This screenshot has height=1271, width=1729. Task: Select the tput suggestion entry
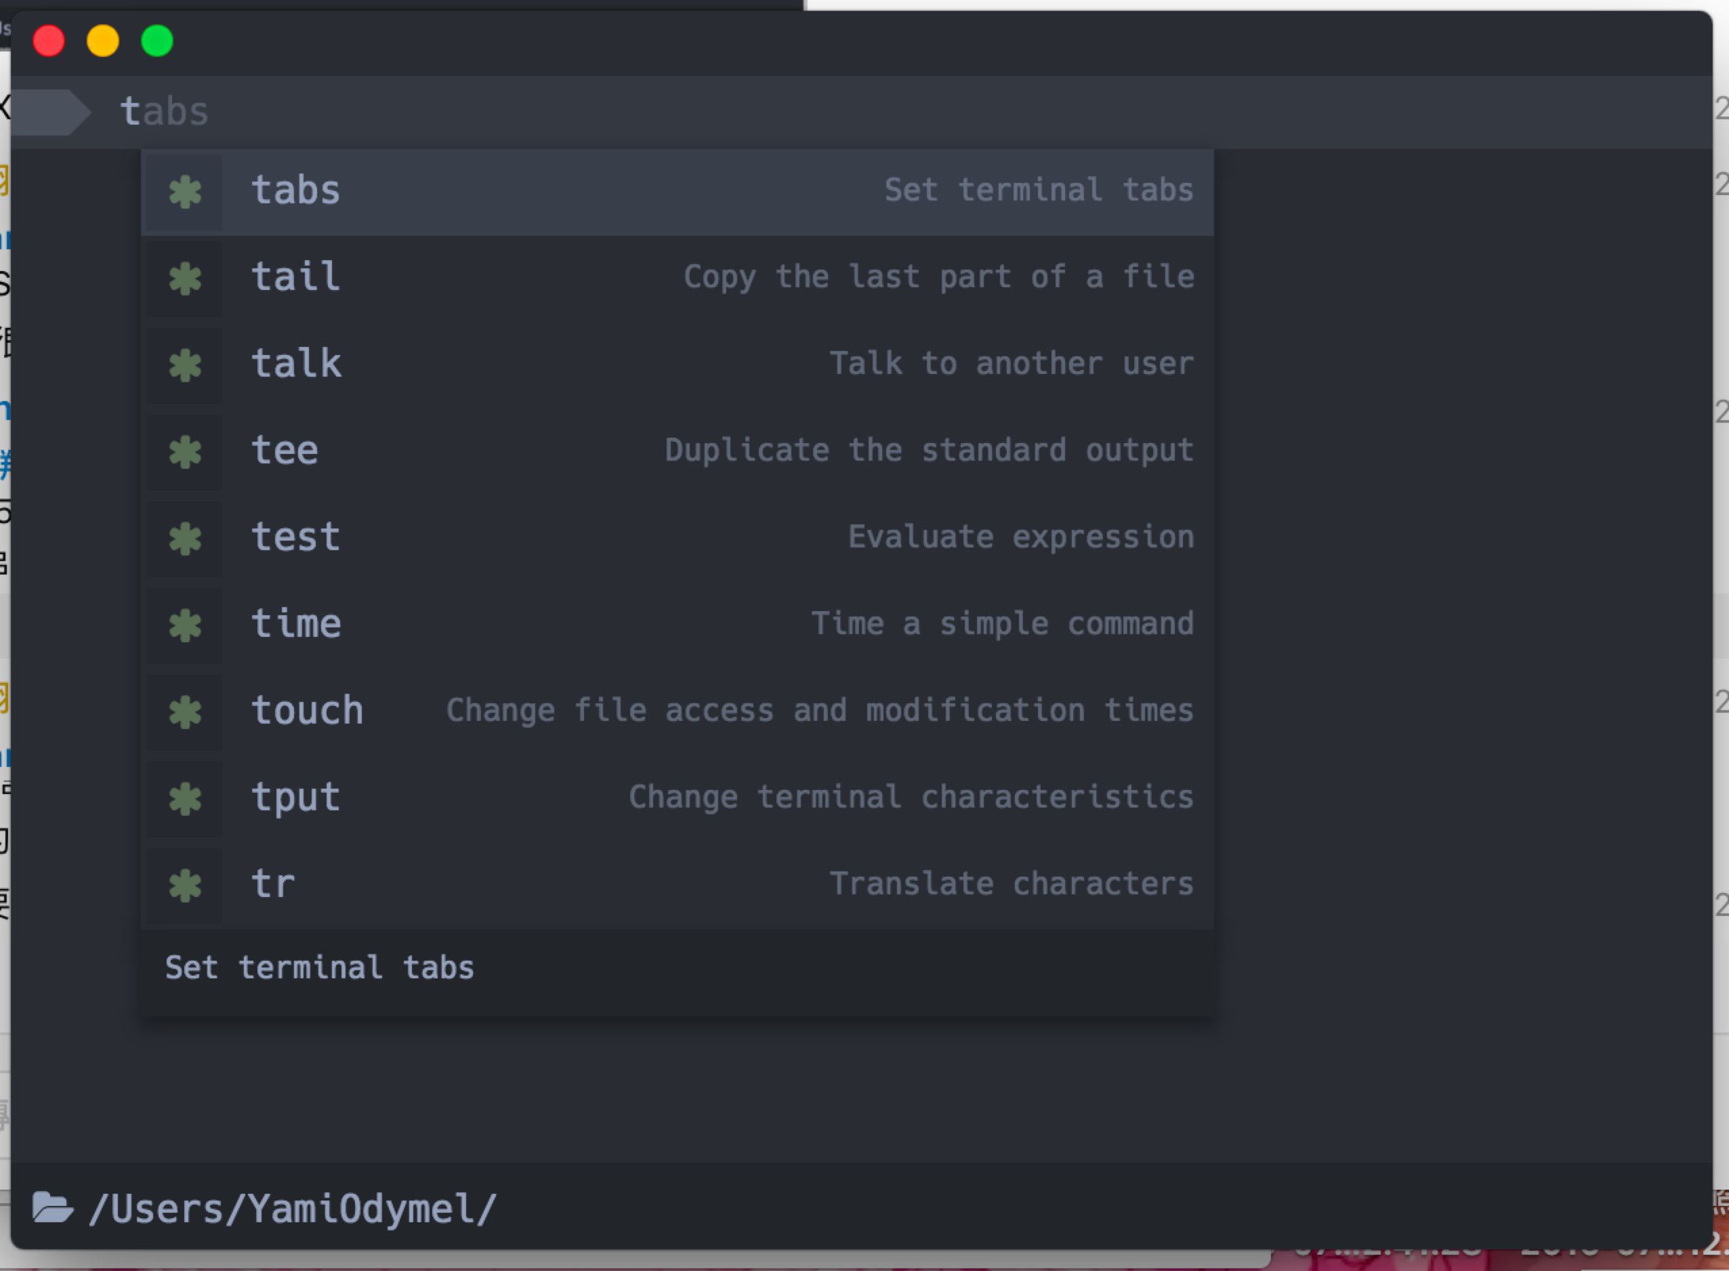(x=295, y=797)
